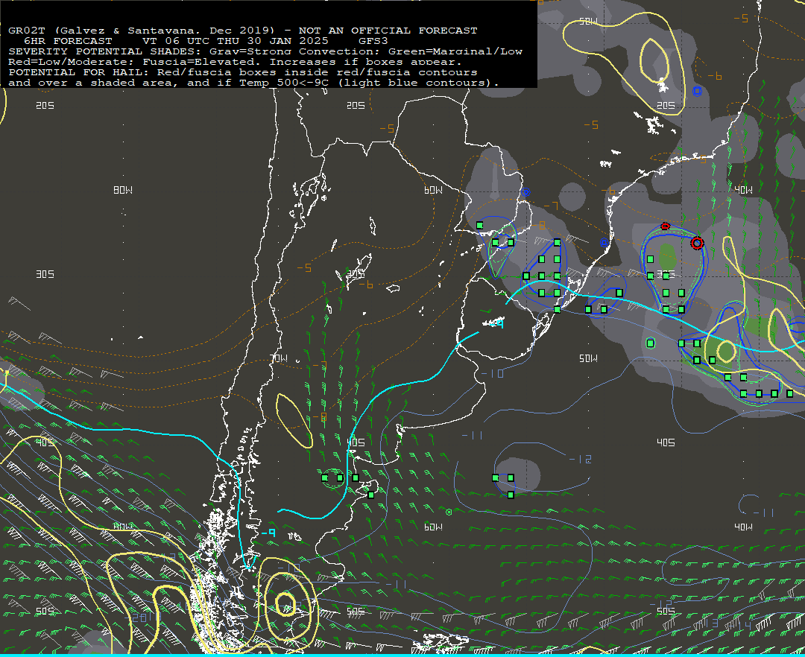Viewport: 805px width, 657px height.
Task: Click the "VT 06 UTC THU 30 JAN 2025" valid time
Action: pos(235,40)
